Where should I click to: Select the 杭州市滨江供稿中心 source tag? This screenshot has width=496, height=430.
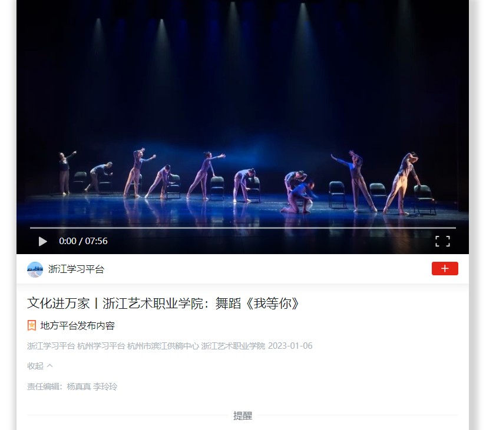tap(163, 346)
